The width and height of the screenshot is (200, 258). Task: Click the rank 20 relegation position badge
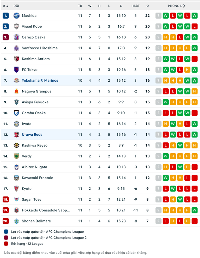(x=6, y=221)
